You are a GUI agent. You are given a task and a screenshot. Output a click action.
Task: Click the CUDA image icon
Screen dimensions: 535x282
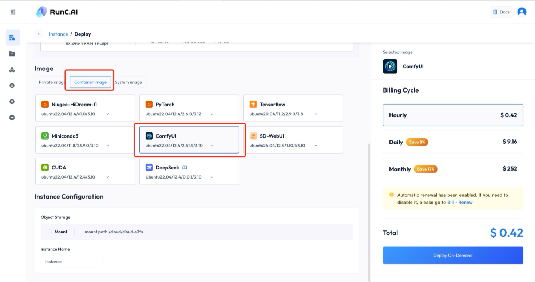click(x=45, y=168)
